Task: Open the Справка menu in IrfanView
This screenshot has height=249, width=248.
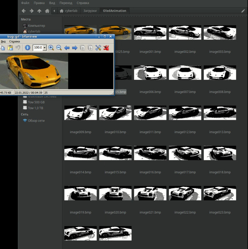Action: tap(15, 41)
